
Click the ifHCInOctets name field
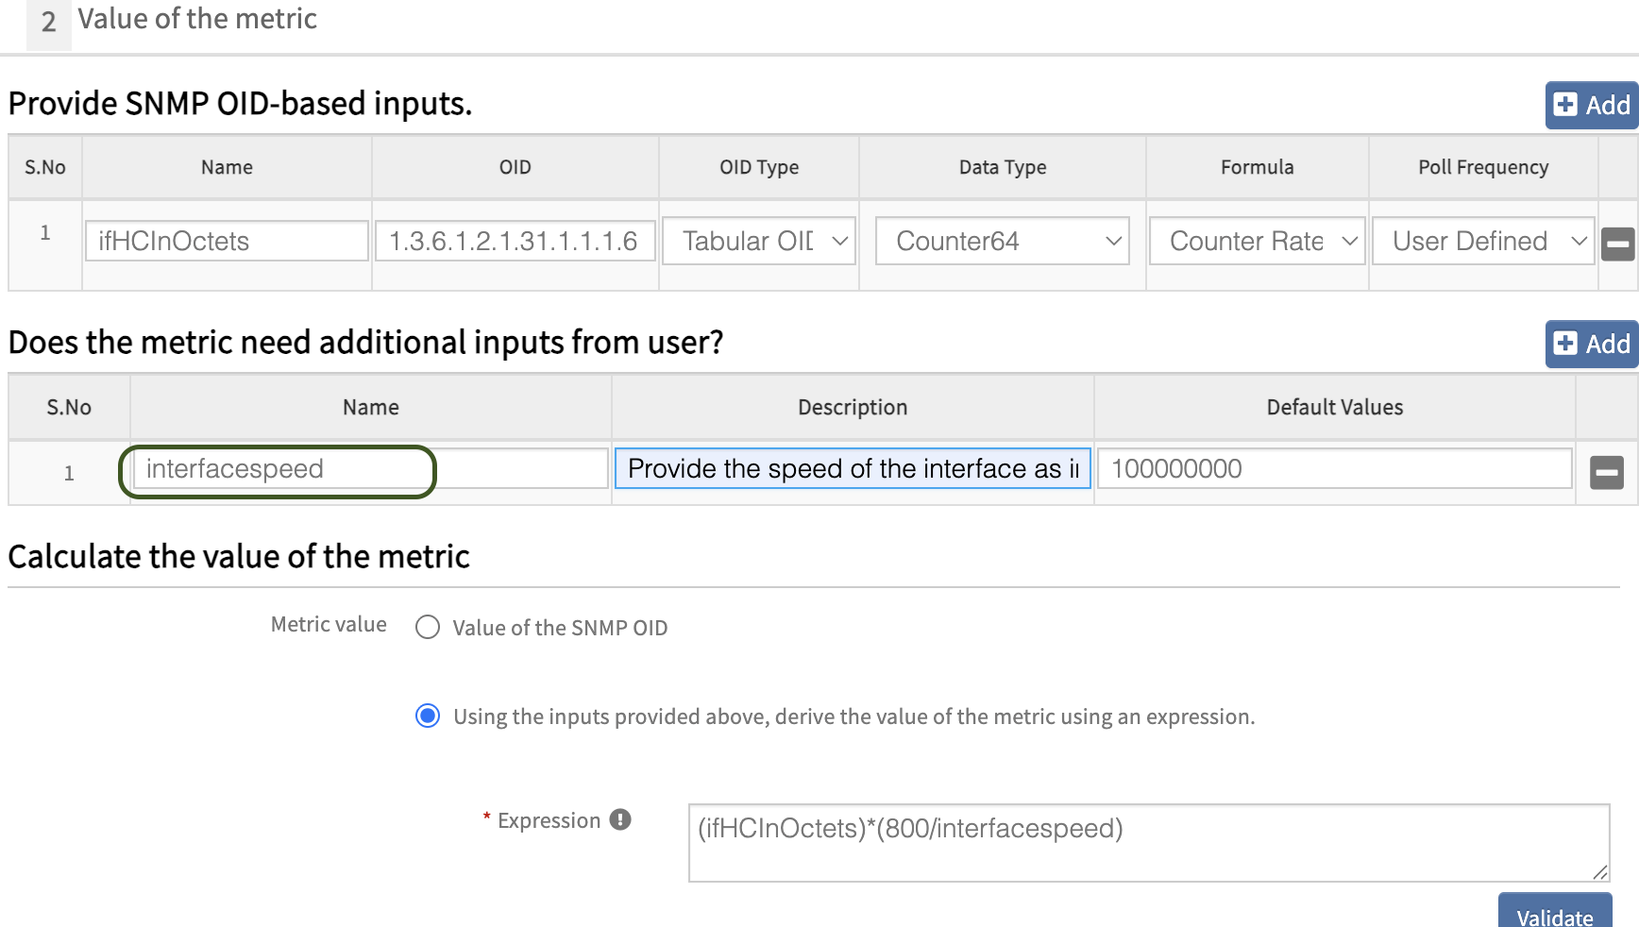pos(227,242)
